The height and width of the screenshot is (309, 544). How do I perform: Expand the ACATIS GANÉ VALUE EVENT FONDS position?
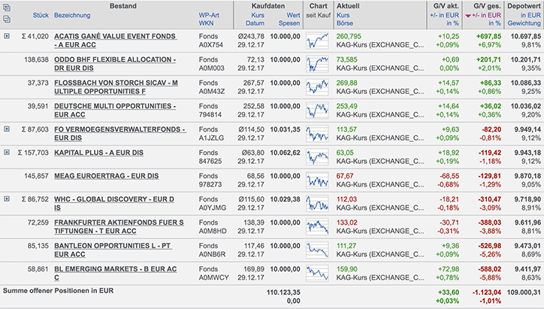click(x=7, y=36)
